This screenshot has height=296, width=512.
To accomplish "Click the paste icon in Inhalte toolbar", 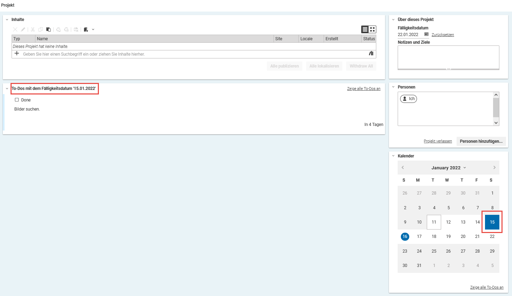I will click(48, 29).
